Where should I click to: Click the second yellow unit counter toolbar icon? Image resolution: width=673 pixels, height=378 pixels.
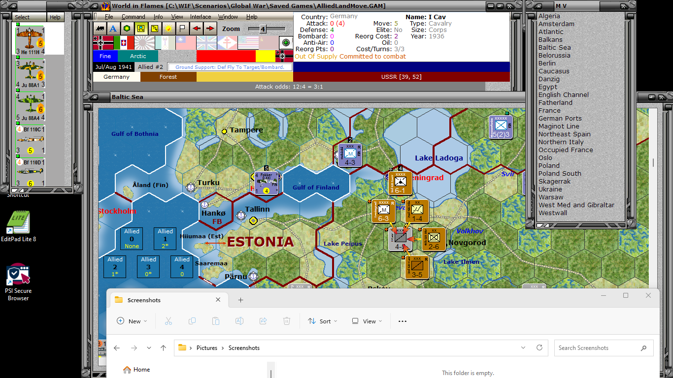(155, 29)
